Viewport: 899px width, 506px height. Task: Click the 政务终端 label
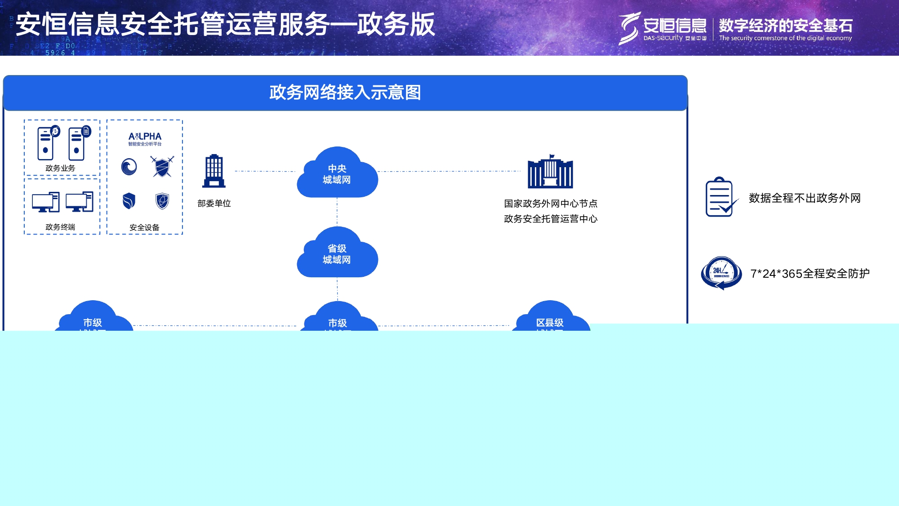click(x=60, y=227)
